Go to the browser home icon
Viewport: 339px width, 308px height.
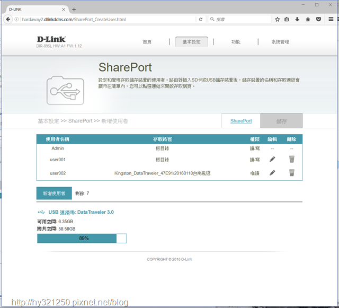(308, 19)
